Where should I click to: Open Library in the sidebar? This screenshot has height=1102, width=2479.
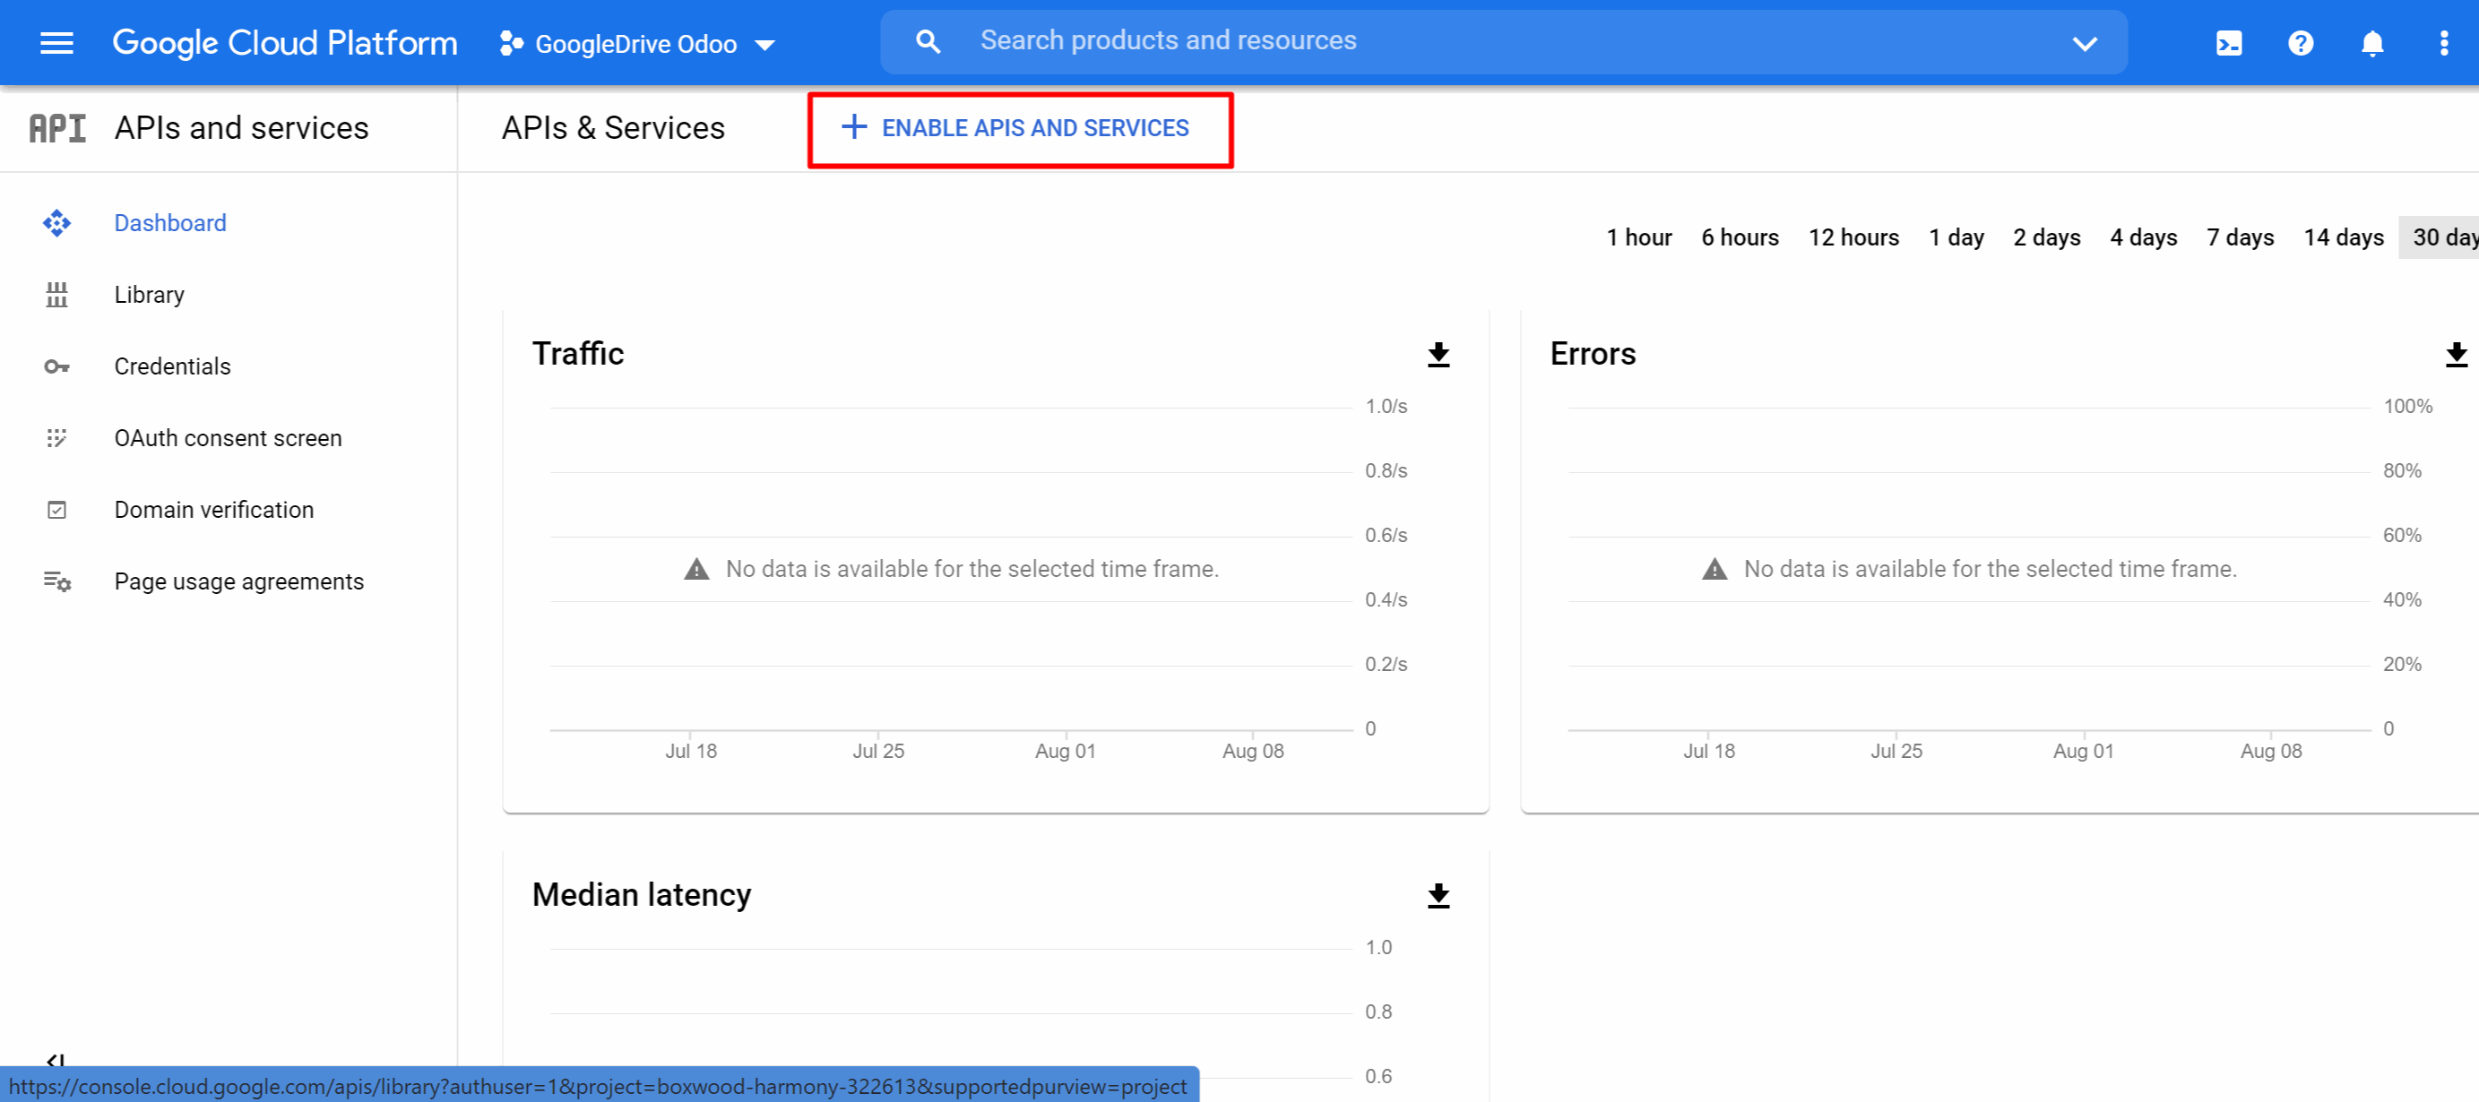tap(149, 296)
